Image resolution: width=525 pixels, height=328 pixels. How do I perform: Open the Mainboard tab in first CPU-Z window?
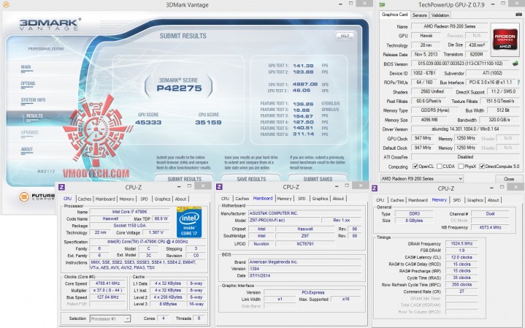(x=105, y=199)
